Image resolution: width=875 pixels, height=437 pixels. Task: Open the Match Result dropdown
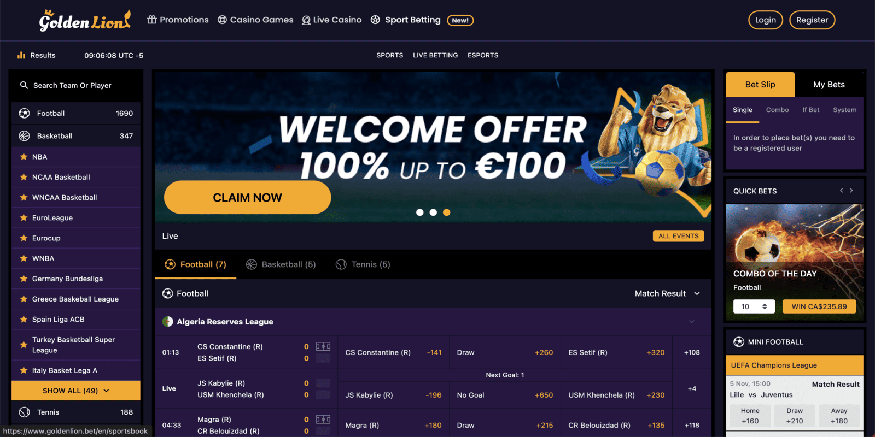coord(667,293)
